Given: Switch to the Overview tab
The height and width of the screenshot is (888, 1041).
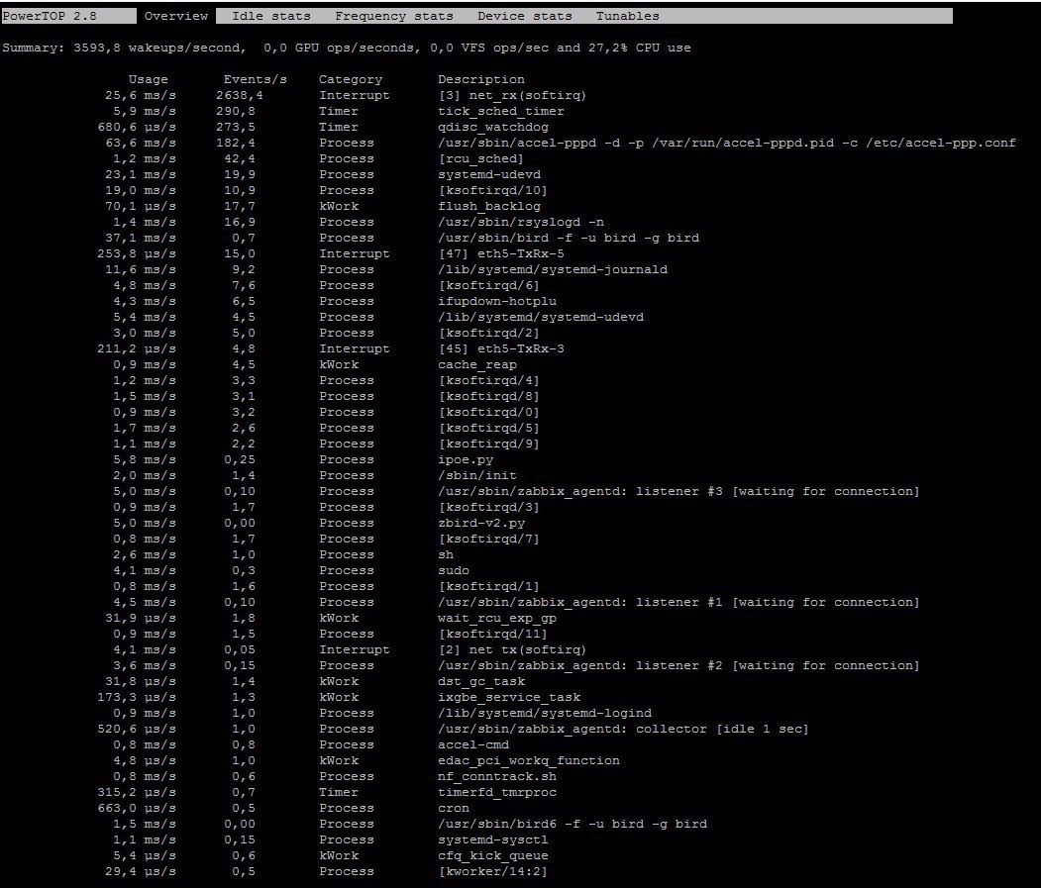Looking at the screenshot, I should click(176, 16).
